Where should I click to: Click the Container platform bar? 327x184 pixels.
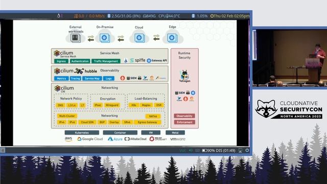(x=120, y=133)
